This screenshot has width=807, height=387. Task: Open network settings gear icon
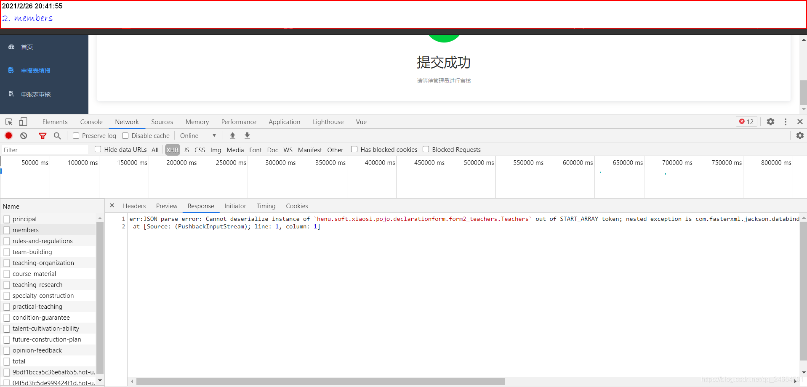pyautogui.click(x=800, y=135)
